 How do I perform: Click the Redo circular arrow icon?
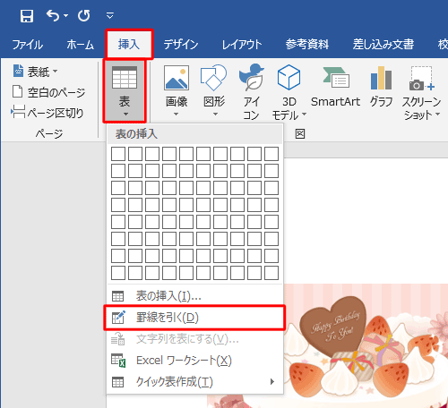(84, 15)
